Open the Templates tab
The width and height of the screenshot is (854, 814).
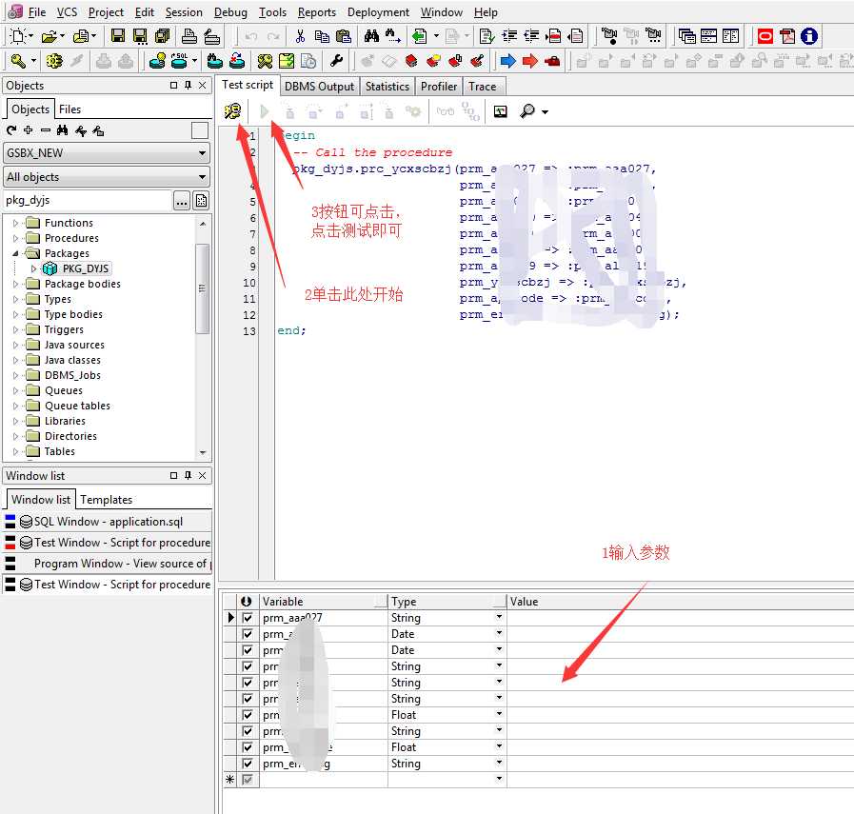pos(106,500)
